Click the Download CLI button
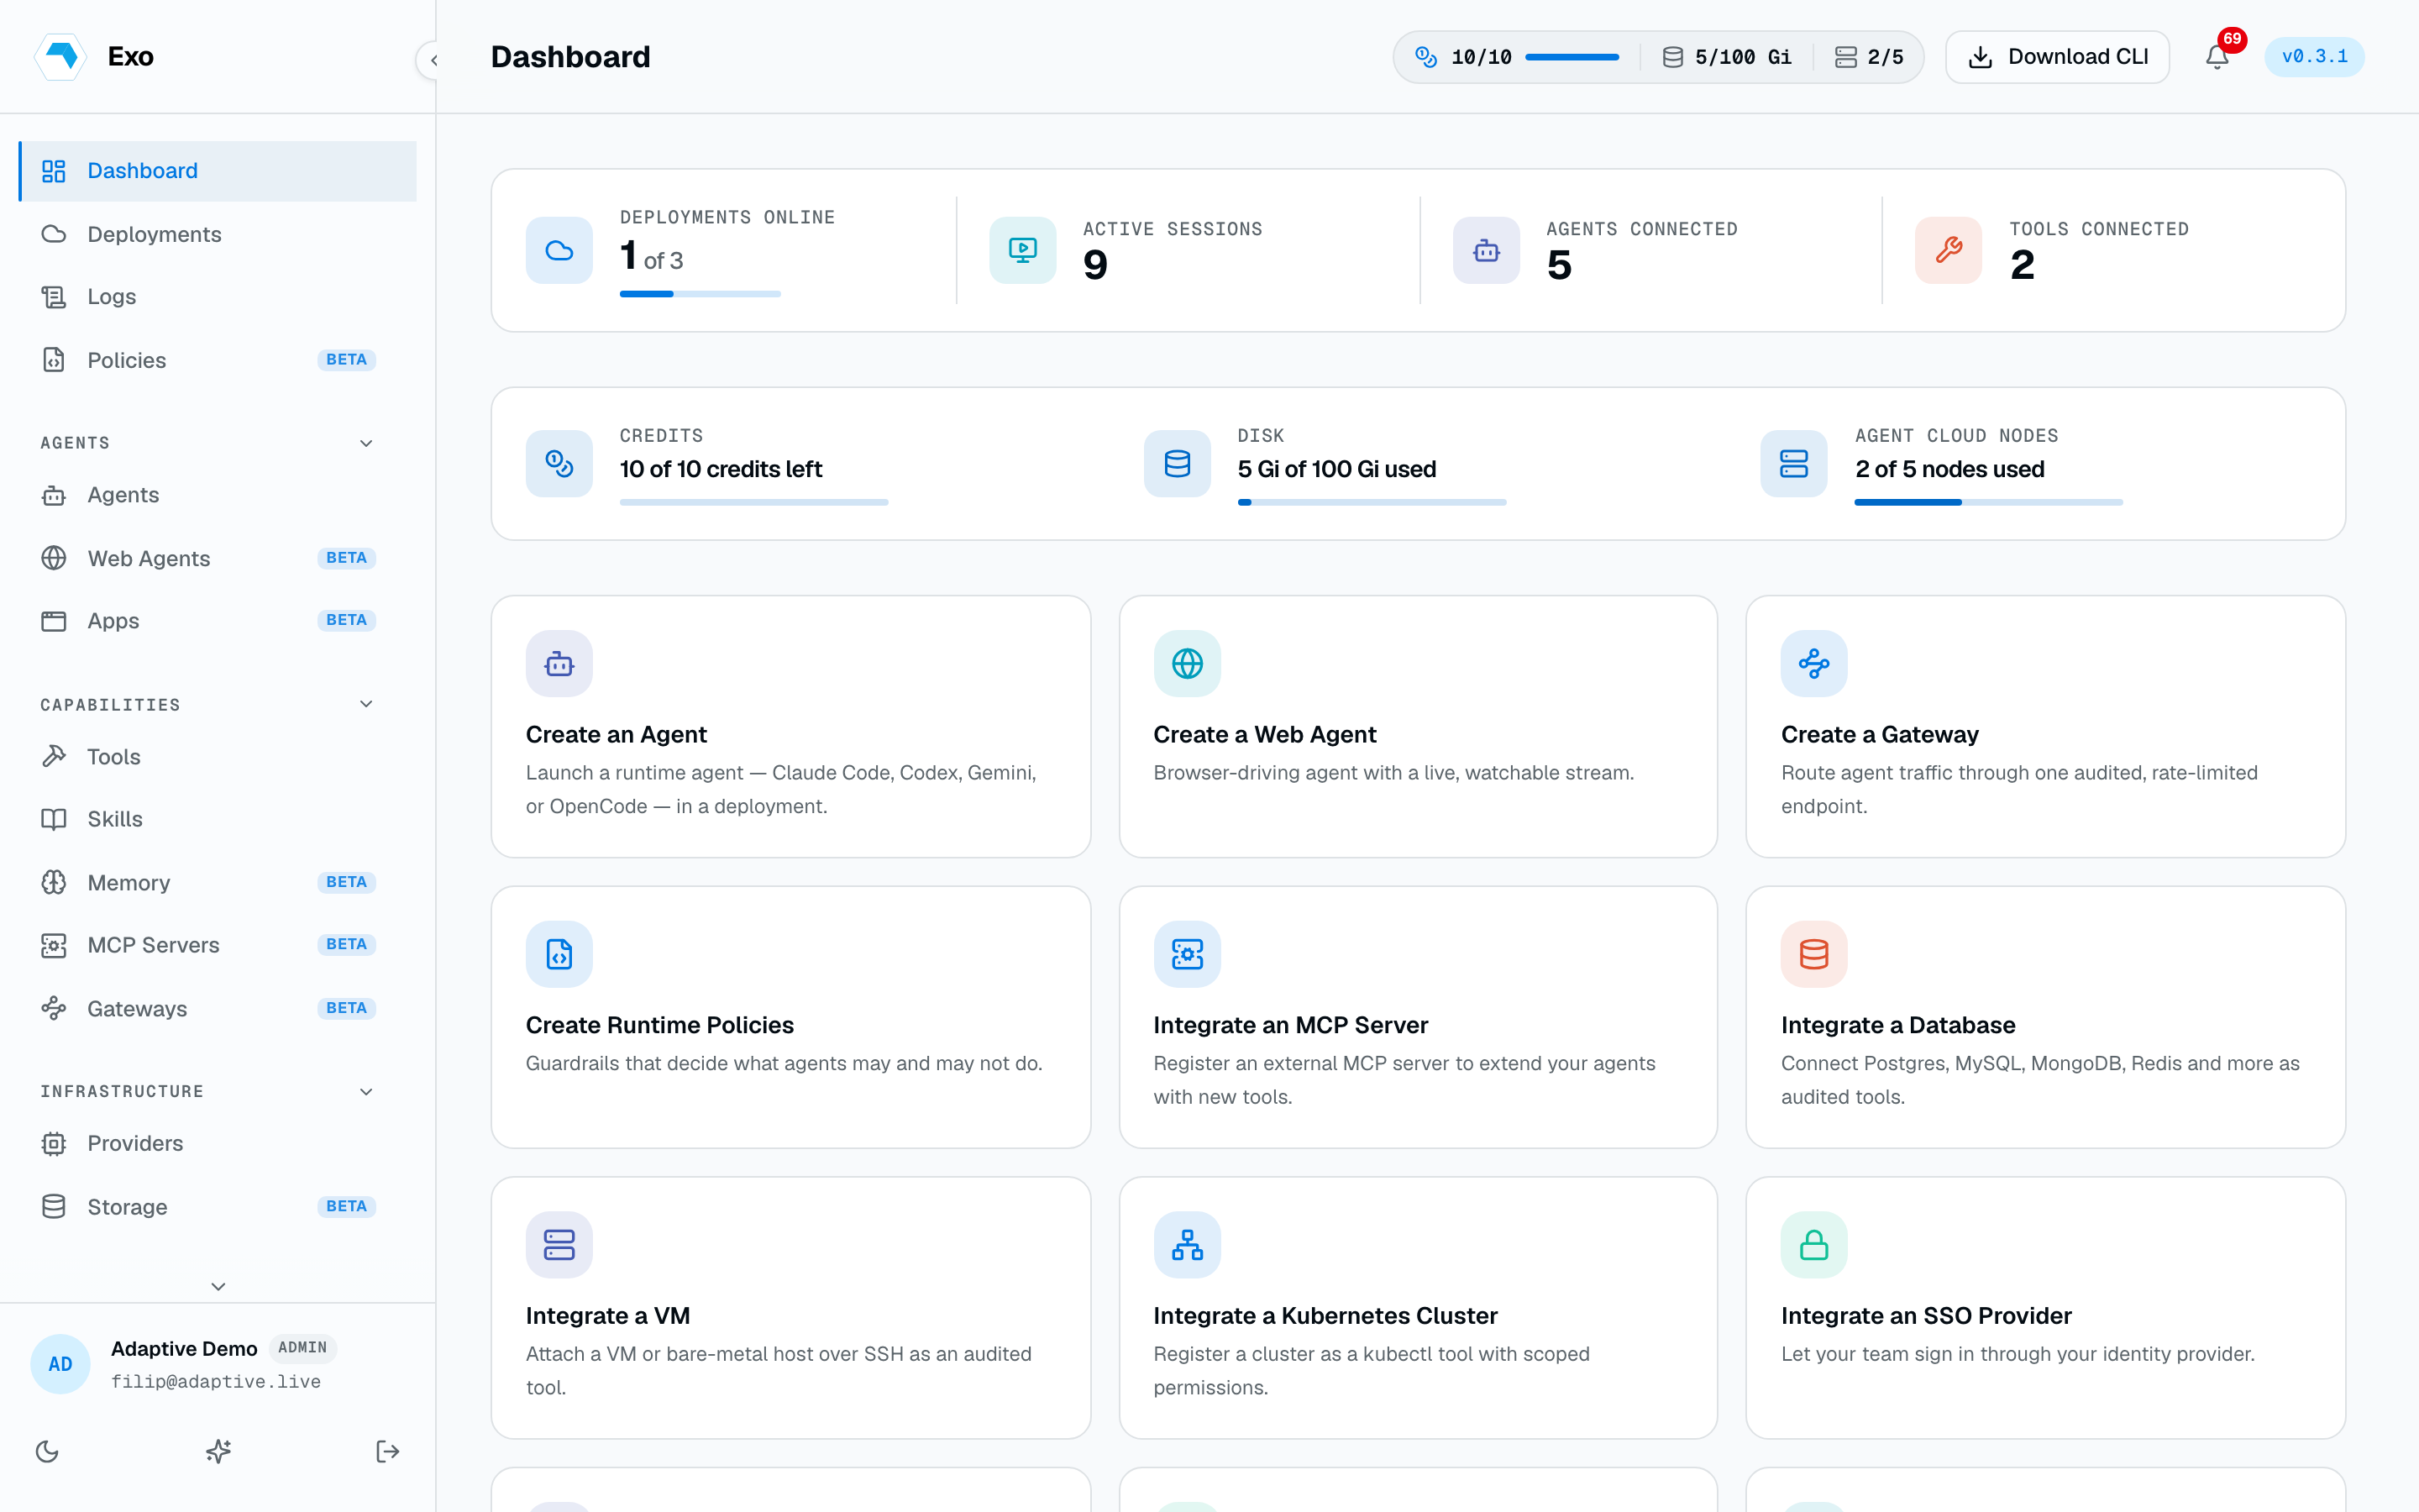This screenshot has width=2419, height=1512. [x=2057, y=57]
